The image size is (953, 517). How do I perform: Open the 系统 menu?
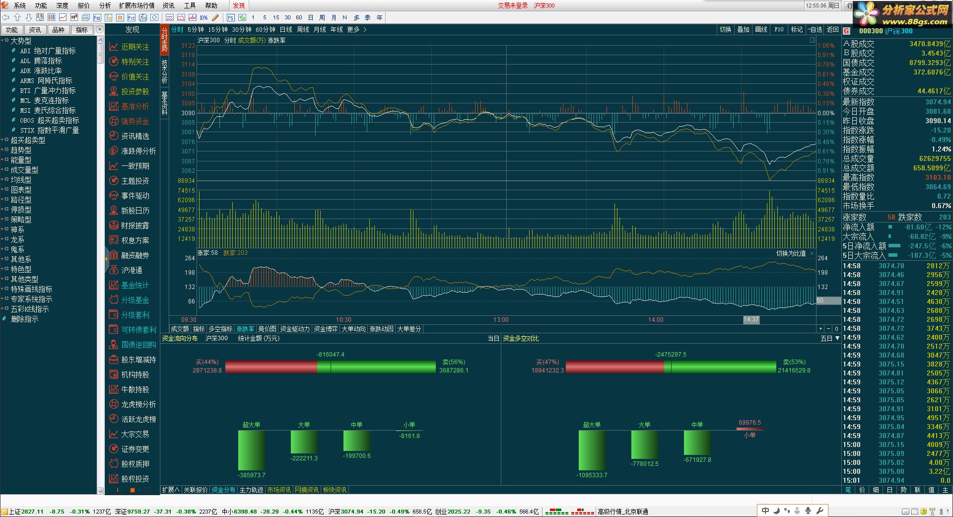point(20,5)
